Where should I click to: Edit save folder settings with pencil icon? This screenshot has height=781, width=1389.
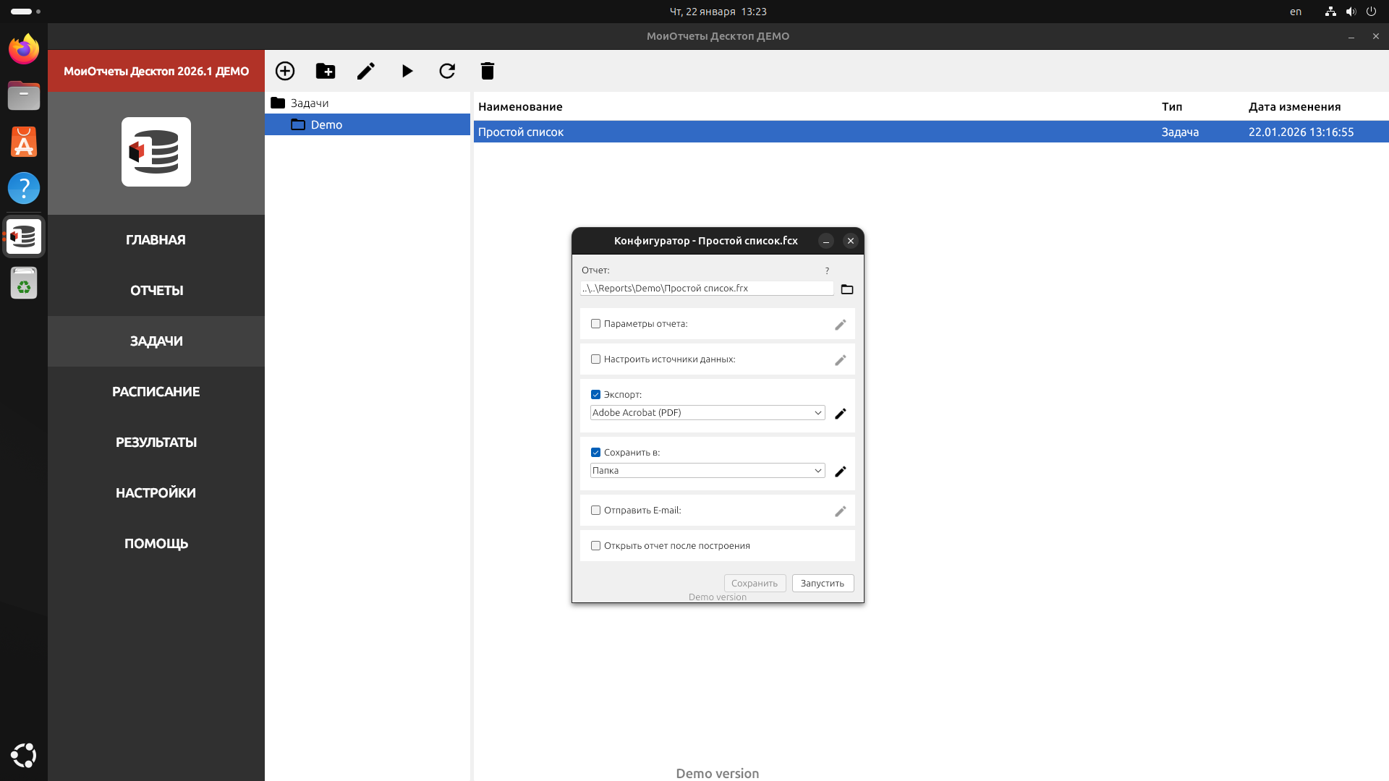pyautogui.click(x=840, y=471)
